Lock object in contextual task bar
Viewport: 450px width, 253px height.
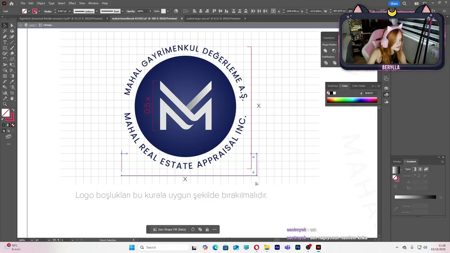tap(207, 229)
